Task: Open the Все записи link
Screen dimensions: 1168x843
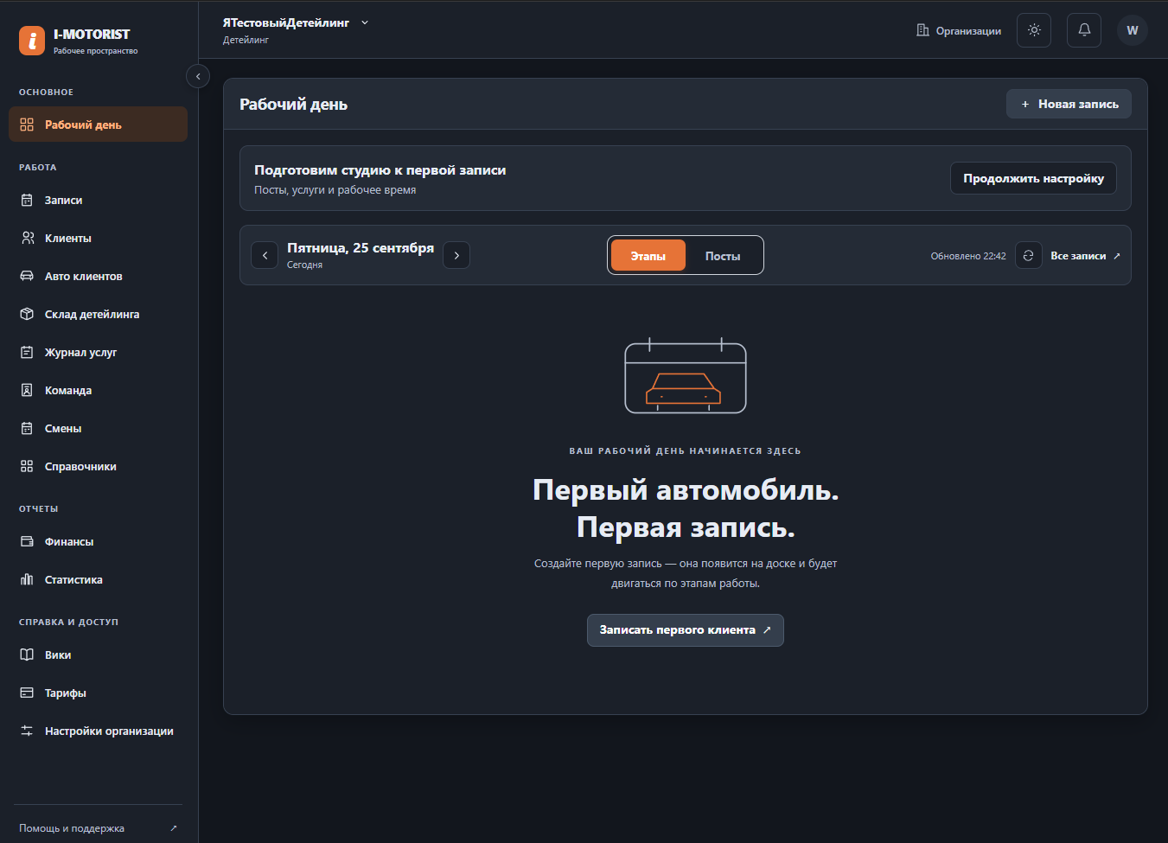Action: point(1085,256)
